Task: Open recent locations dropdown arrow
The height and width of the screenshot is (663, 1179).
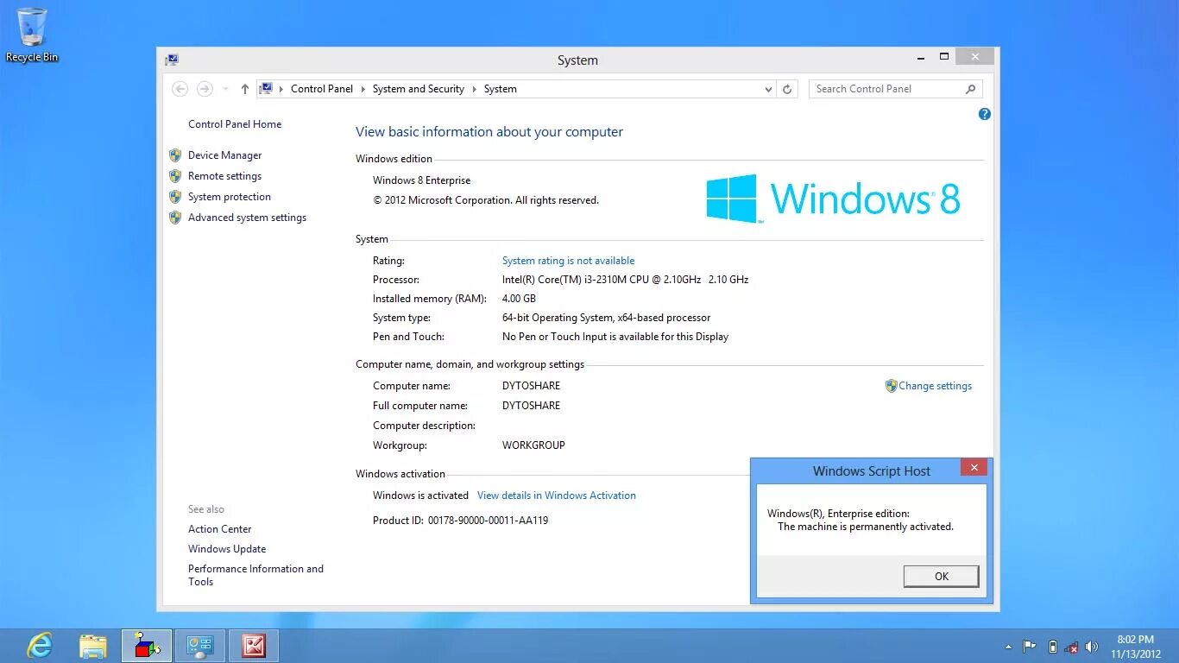Action: click(225, 89)
